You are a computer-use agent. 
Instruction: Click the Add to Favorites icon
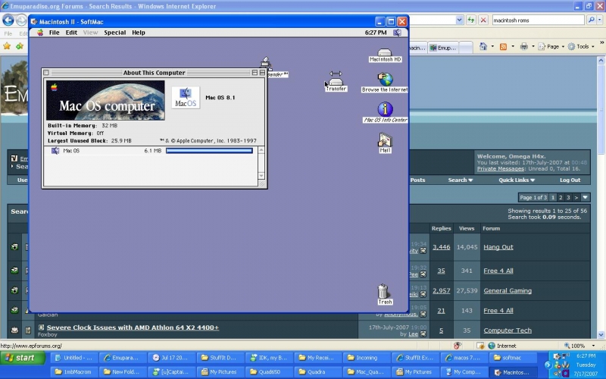[x=20, y=46]
